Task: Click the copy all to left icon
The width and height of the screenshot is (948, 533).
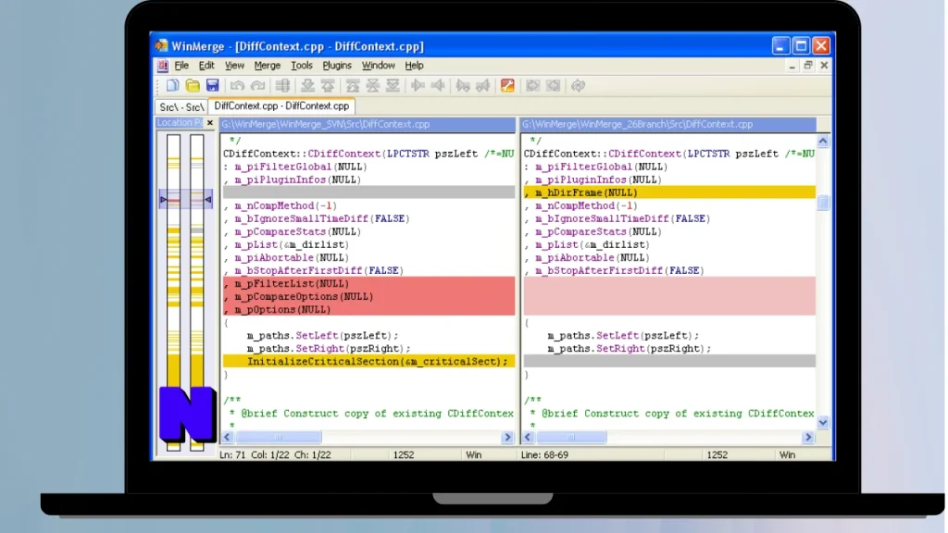Action: (x=554, y=86)
